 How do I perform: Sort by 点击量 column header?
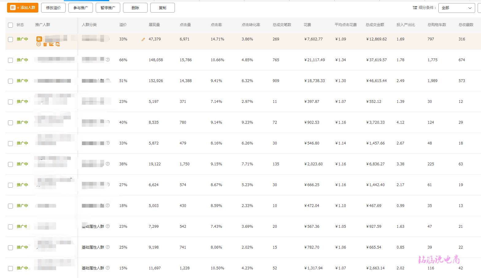185,25
